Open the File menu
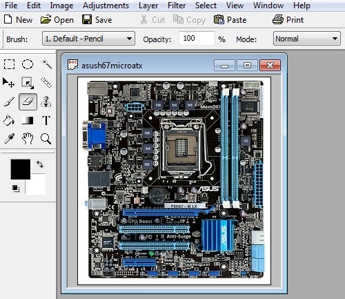 pyautogui.click(x=11, y=6)
